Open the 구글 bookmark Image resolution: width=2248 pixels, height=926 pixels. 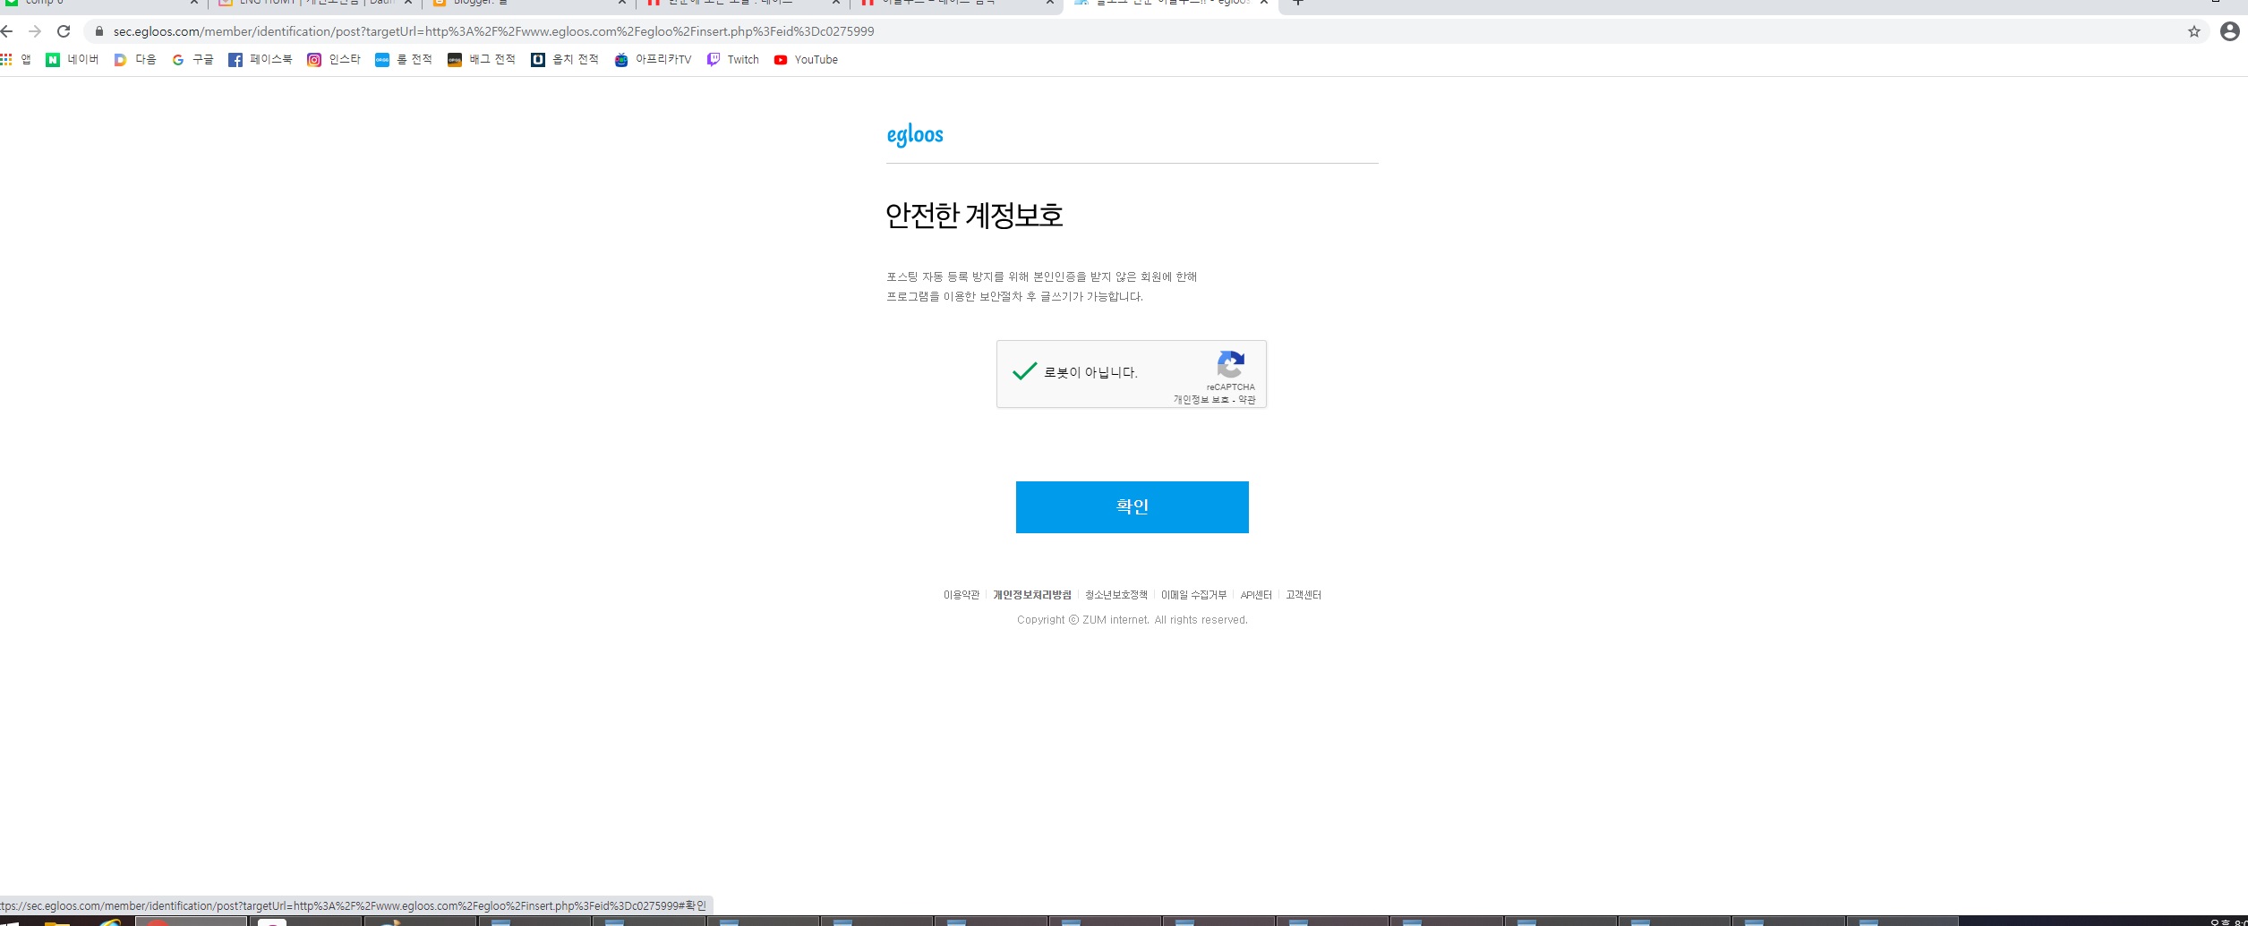click(192, 60)
